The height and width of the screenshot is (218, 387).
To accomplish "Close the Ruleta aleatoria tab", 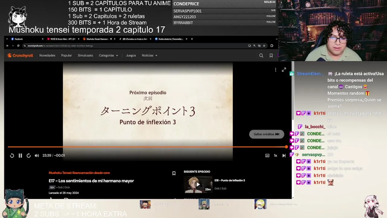I will (186, 39).
